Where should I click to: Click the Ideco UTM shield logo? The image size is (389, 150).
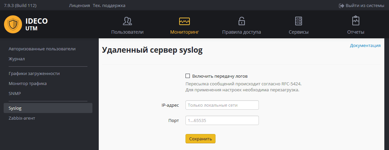(x=13, y=24)
